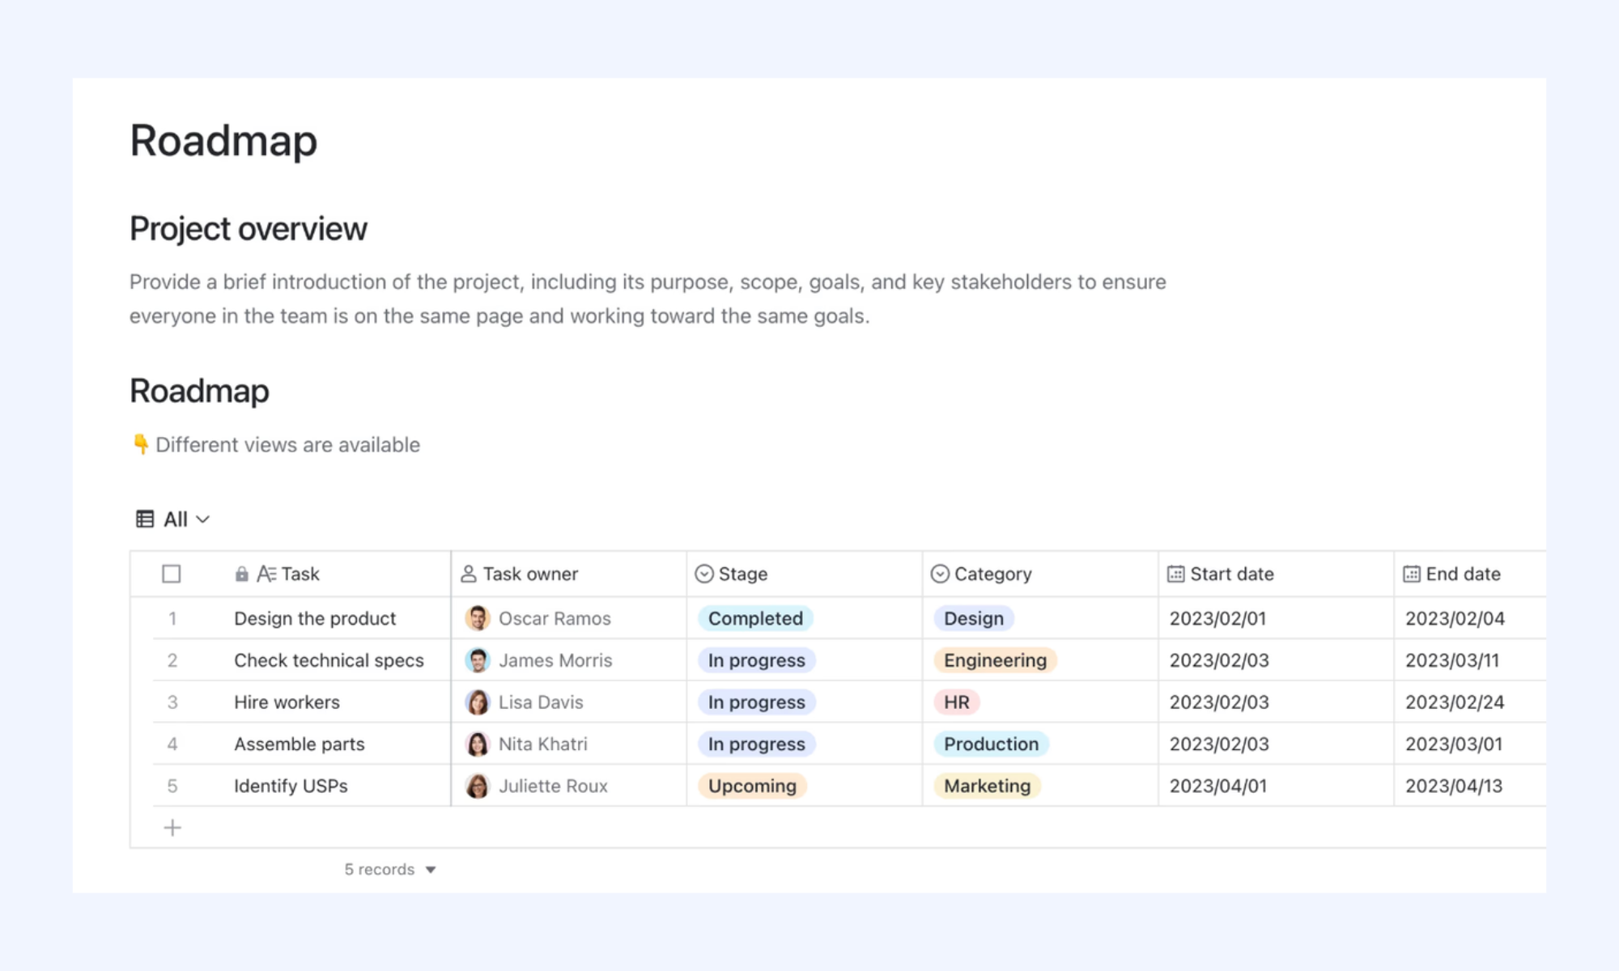Click the Juliette Roux owner cell
Viewport: 1619px width, 971px height.
click(569, 786)
